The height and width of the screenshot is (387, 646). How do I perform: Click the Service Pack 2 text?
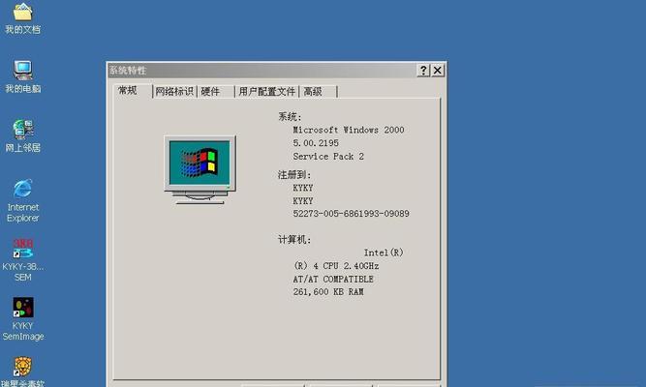pyautogui.click(x=328, y=157)
